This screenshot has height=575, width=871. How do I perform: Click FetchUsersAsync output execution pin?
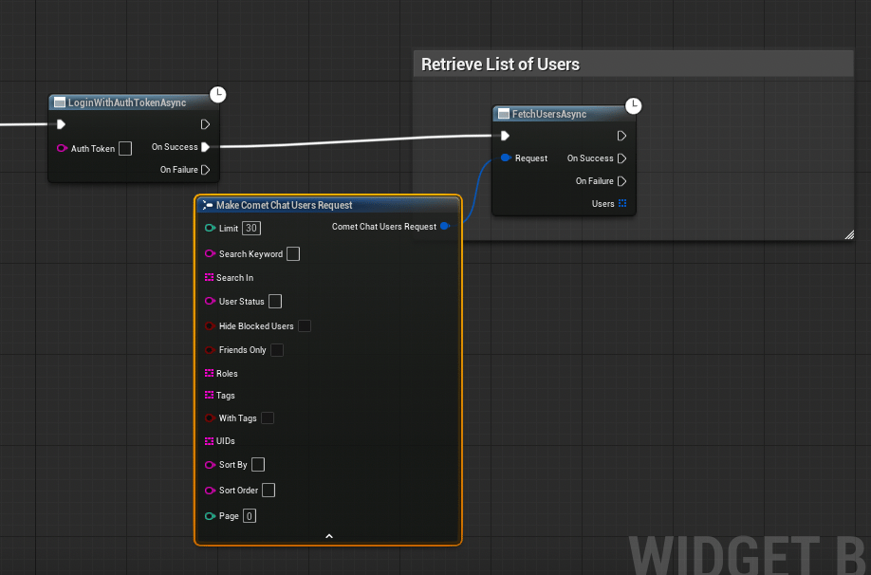pyautogui.click(x=621, y=136)
